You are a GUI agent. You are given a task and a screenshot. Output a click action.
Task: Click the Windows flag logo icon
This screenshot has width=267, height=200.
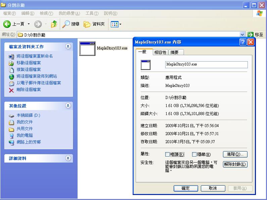(259, 13)
